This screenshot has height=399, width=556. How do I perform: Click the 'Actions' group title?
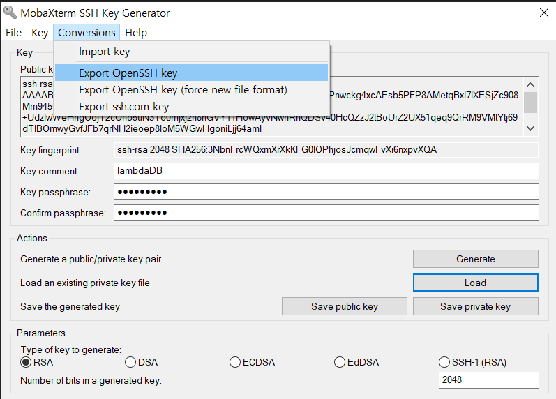pos(32,238)
